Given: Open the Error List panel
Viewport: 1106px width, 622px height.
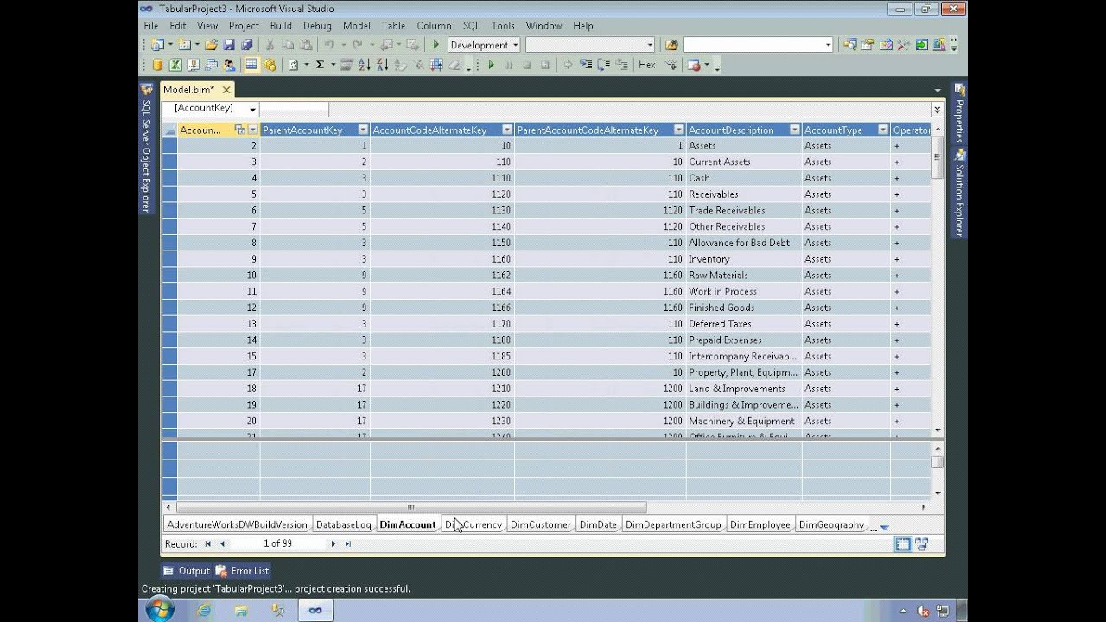Looking at the screenshot, I should click(x=242, y=570).
